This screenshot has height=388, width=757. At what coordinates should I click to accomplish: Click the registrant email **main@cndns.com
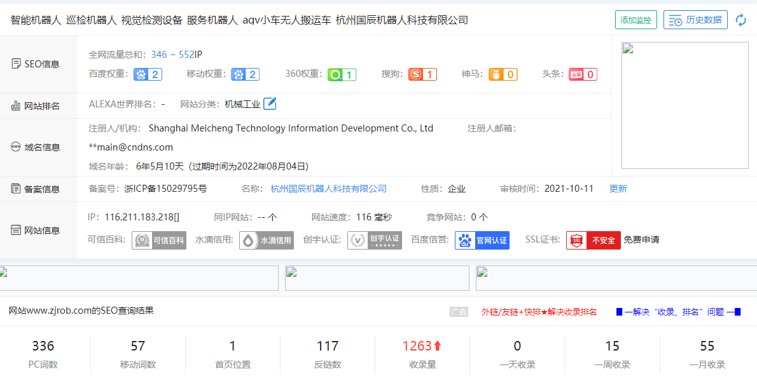pyautogui.click(x=131, y=147)
